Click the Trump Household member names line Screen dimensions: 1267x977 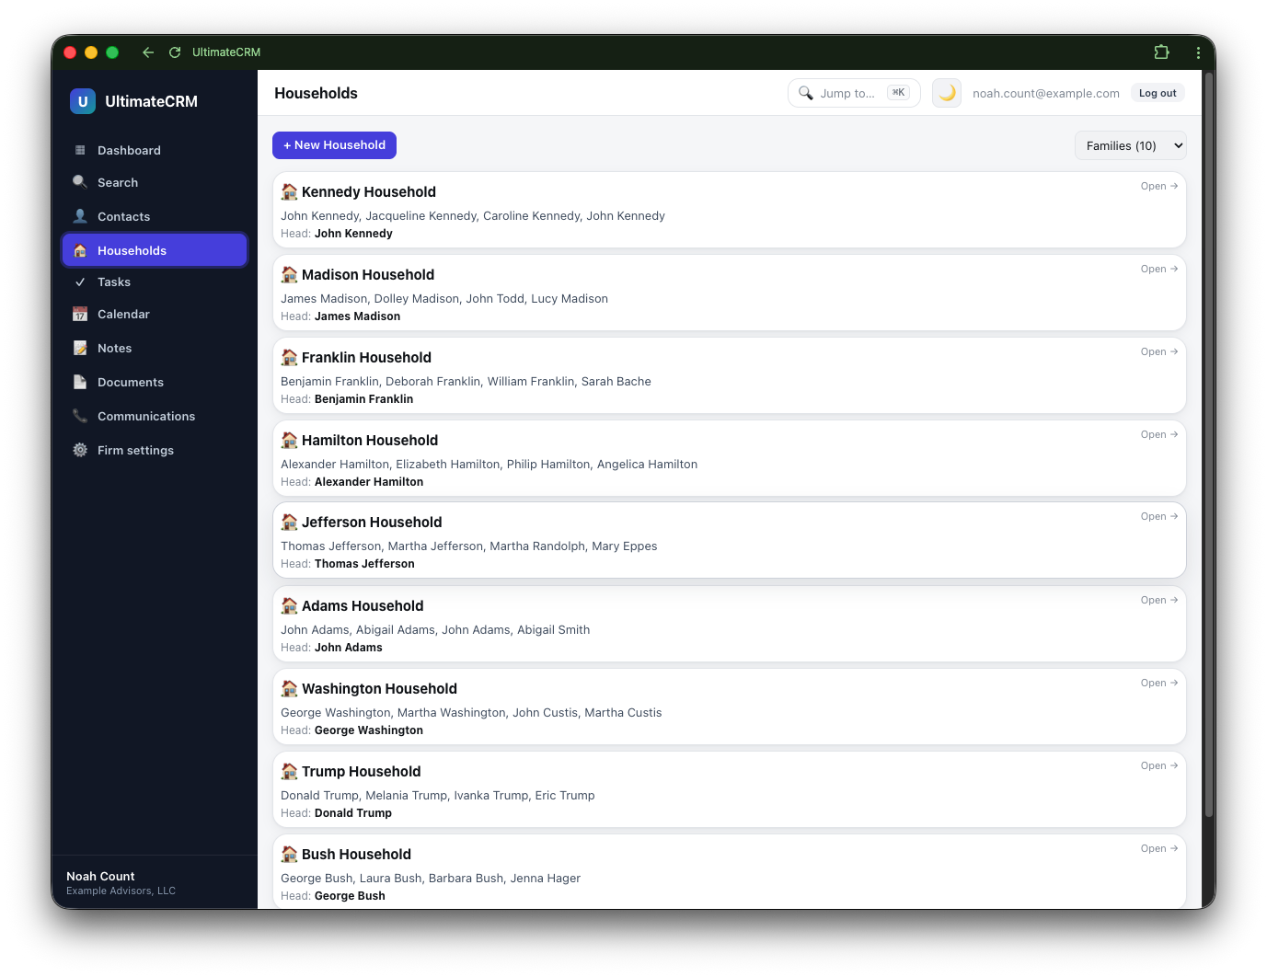438,795
